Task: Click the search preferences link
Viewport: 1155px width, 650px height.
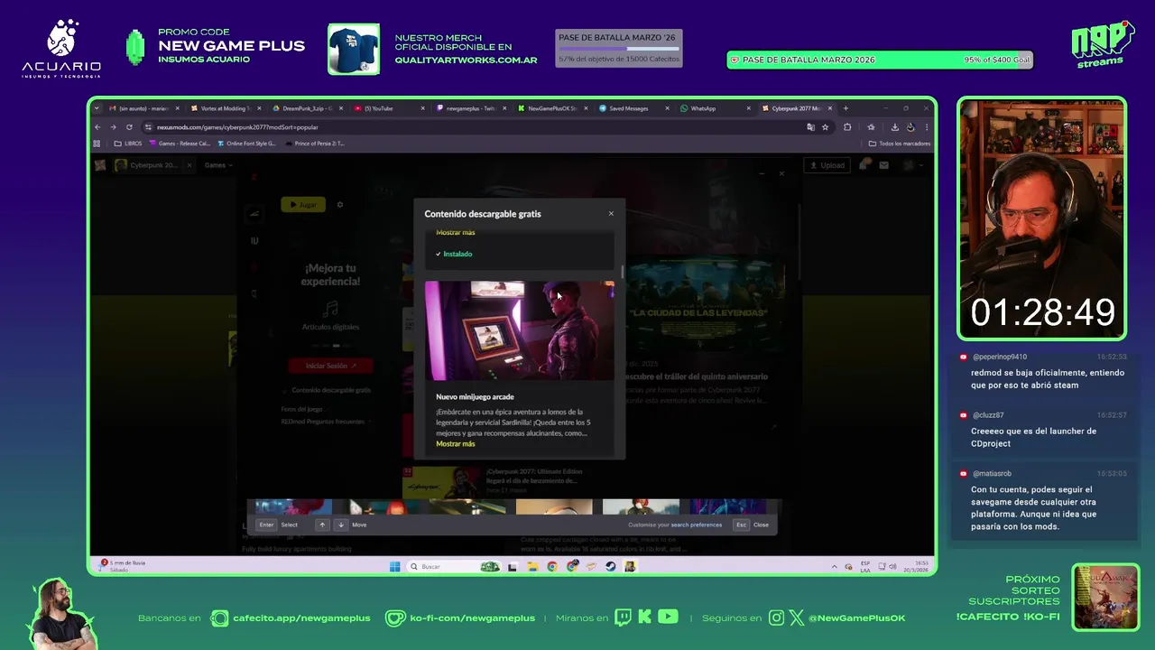Action: click(x=696, y=525)
